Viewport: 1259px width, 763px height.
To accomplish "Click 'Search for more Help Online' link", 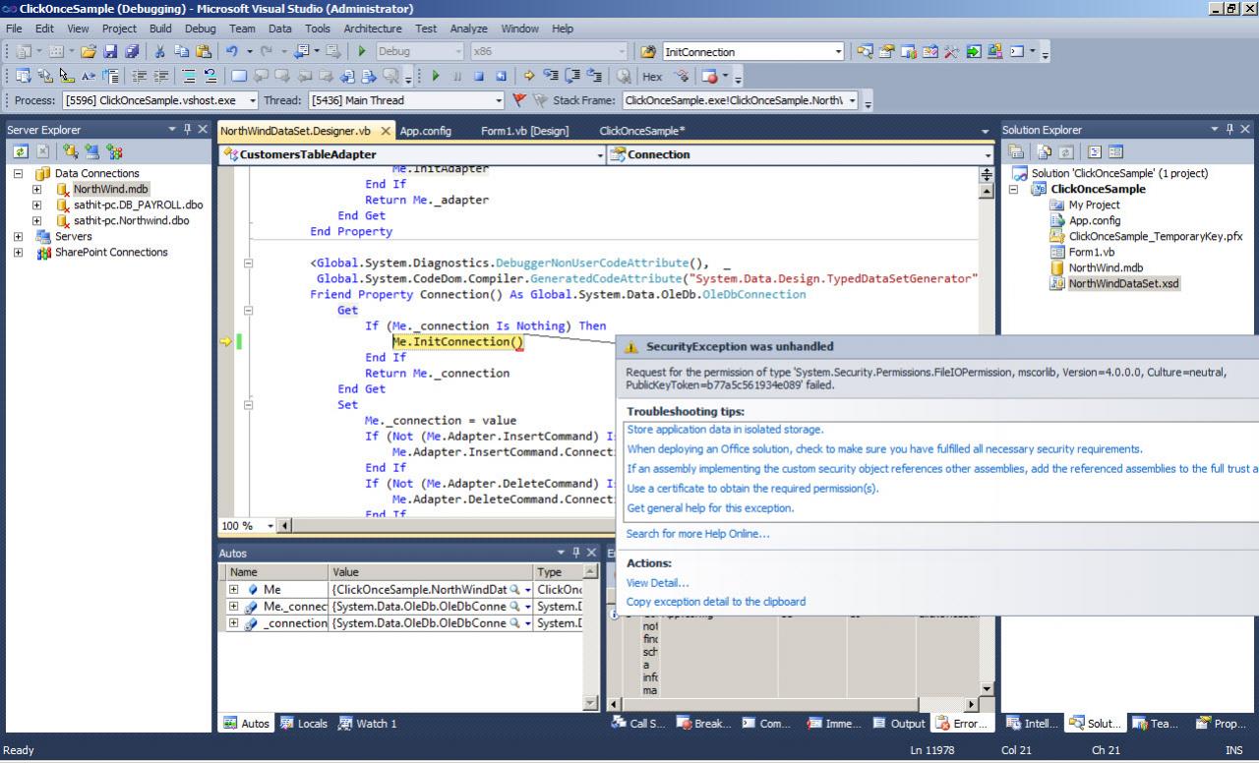I will (x=697, y=534).
